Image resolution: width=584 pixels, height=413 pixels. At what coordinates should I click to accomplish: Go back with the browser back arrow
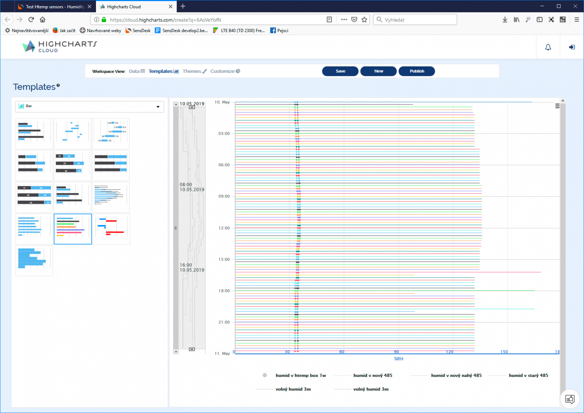click(8, 20)
